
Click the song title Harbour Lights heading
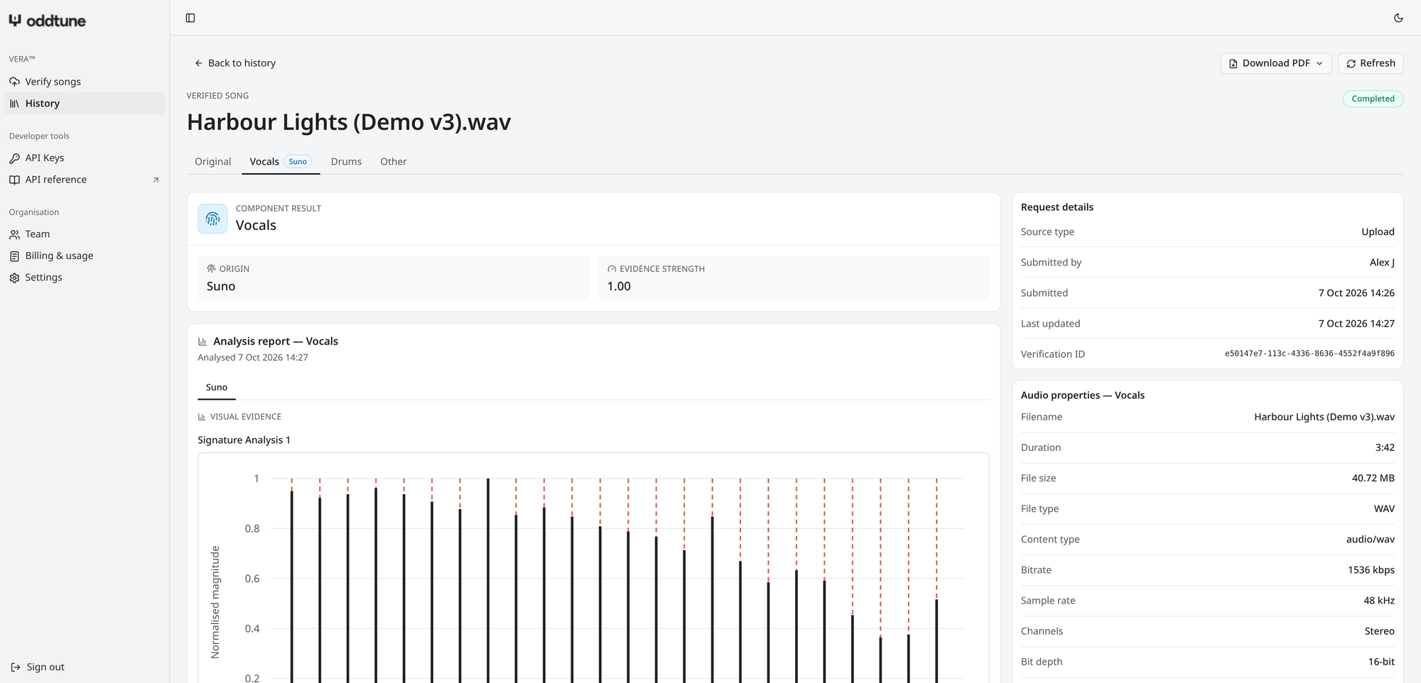point(349,122)
